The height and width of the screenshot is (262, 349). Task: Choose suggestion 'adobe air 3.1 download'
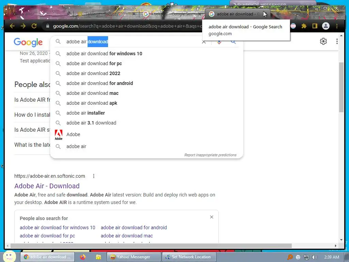click(147, 123)
